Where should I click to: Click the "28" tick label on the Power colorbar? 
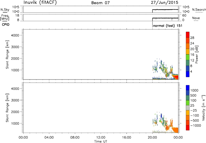192,38
